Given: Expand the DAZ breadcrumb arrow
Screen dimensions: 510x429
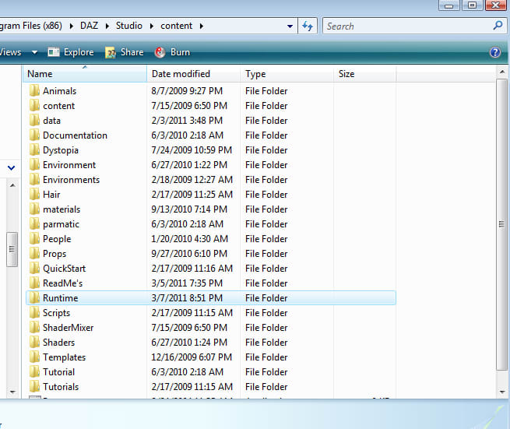Looking at the screenshot, I should 107,26.
